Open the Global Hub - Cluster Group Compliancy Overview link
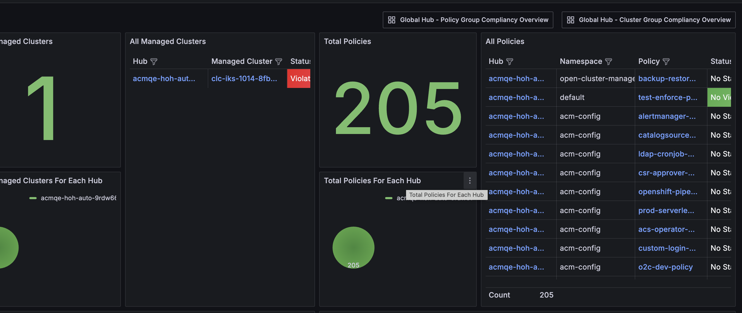Viewport: 742px width, 313px height. pyautogui.click(x=654, y=20)
